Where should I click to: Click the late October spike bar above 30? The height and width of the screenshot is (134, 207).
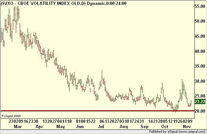(x=182, y=89)
